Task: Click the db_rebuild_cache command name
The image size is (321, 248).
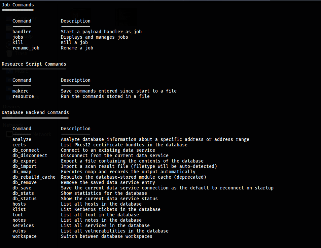Action: [34, 177]
